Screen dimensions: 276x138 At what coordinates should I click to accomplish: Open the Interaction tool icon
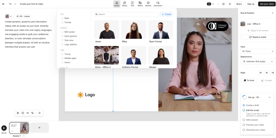point(158,4)
